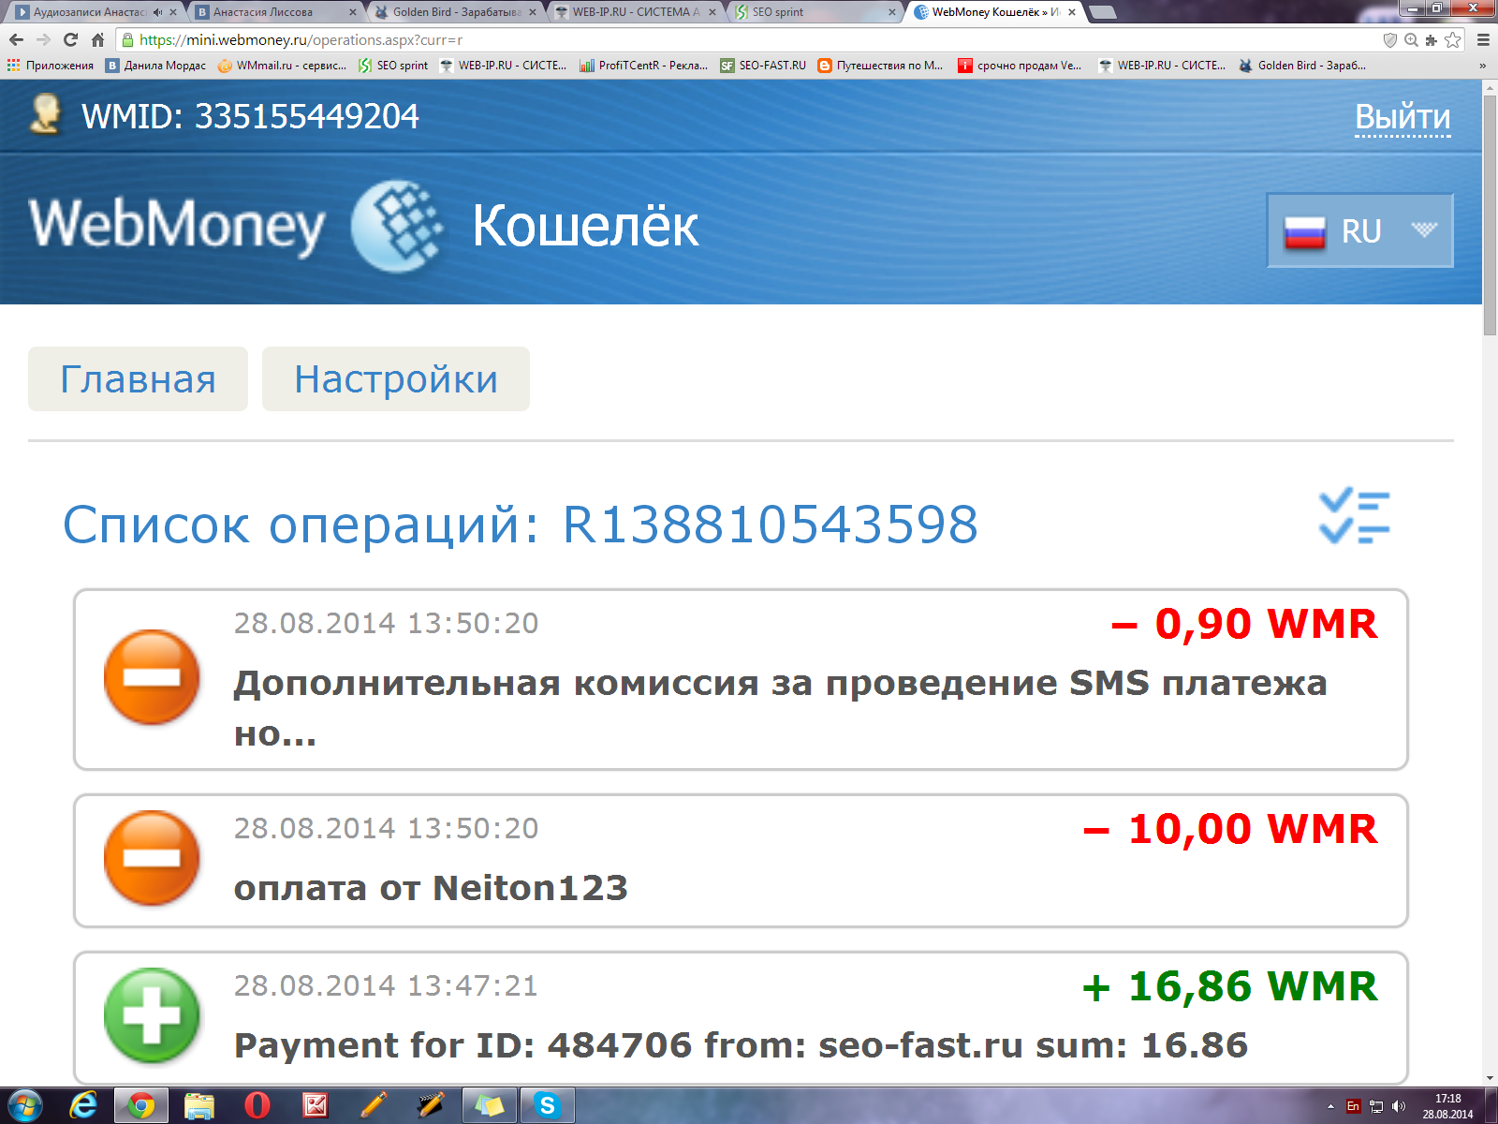Open Skype from the taskbar

[547, 1106]
